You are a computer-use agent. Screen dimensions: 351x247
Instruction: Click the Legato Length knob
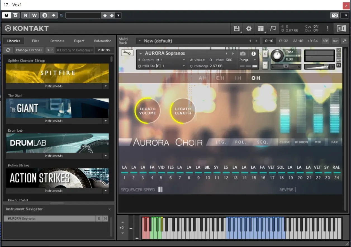point(183,111)
